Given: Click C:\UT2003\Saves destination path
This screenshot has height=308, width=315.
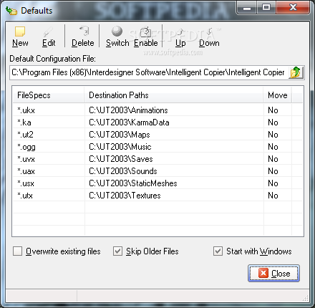Looking at the screenshot, I should (121, 159).
